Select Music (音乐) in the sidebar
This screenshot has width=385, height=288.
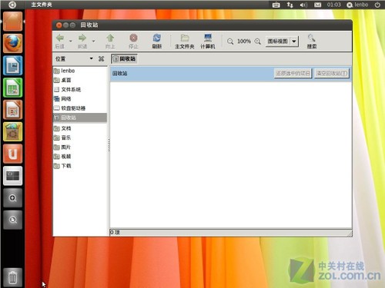80,137
